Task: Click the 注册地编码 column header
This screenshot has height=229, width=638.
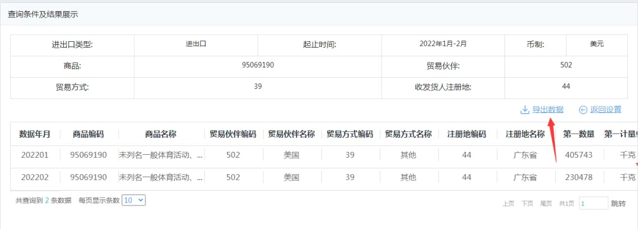Action: [467, 134]
